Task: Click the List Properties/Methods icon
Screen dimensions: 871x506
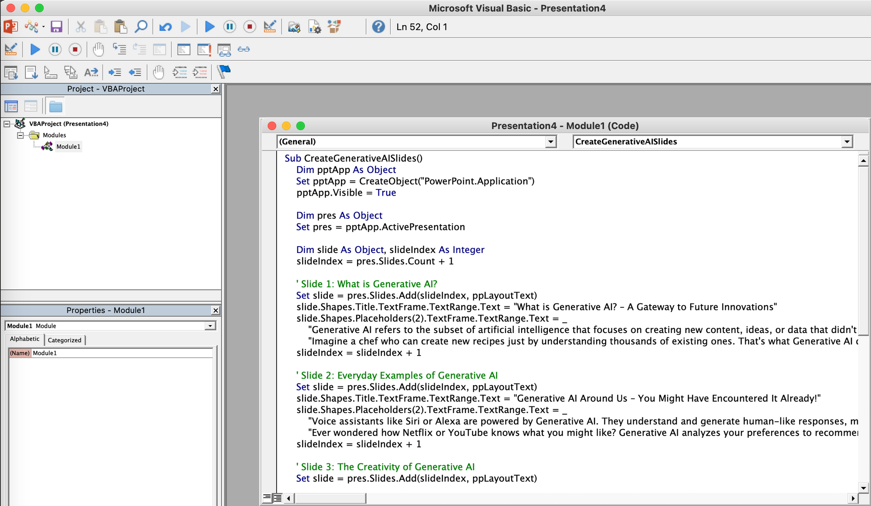Action: [x=11, y=72]
